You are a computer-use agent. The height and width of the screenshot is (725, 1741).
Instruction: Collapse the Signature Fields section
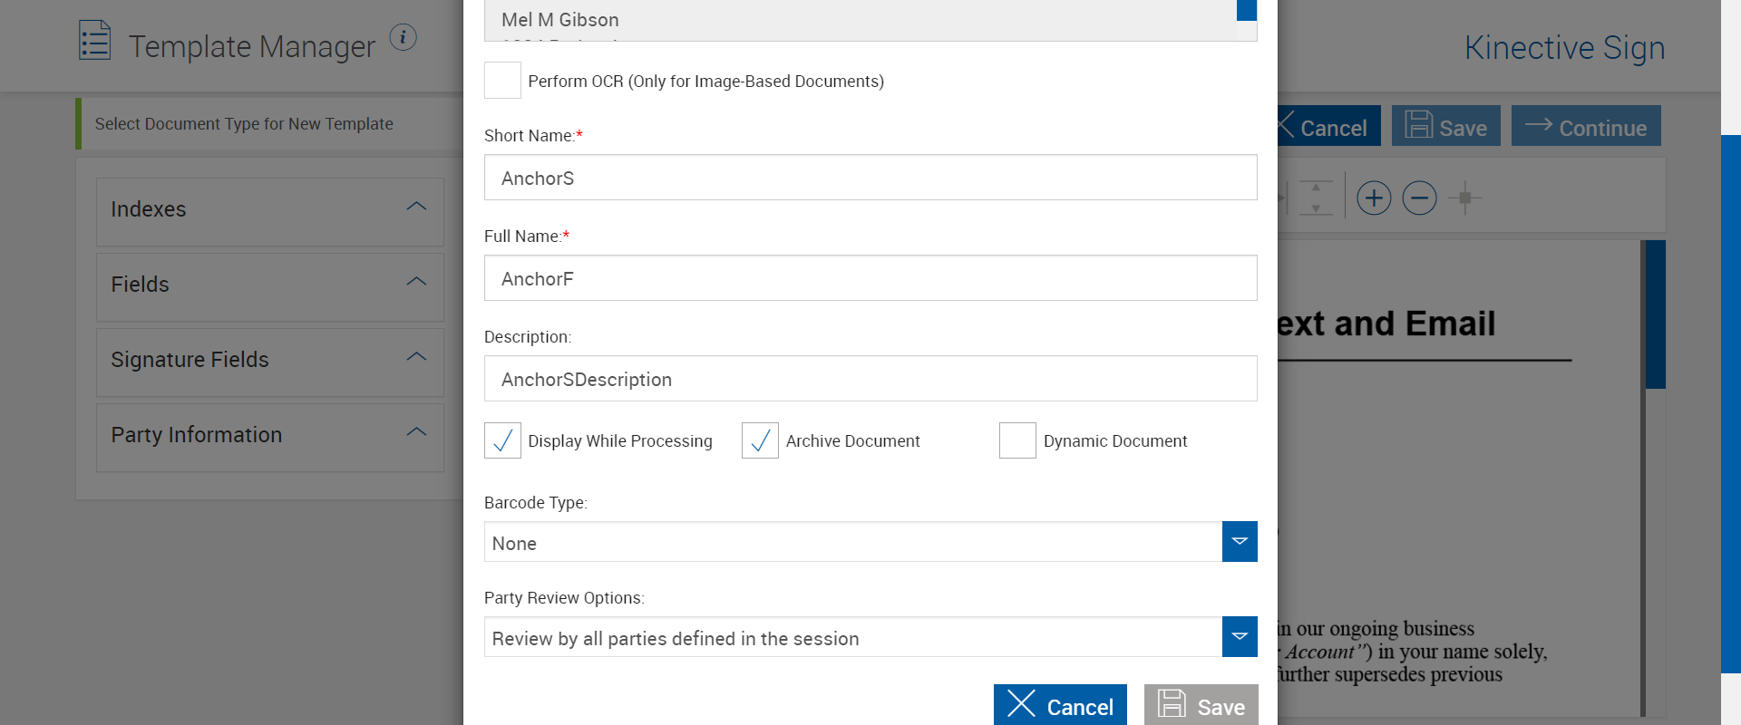pyautogui.click(x=416, y=358)
